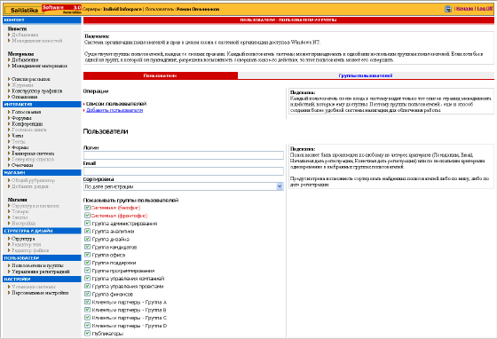Open Списки рассылок in the sidebar

tap(31, 79)
